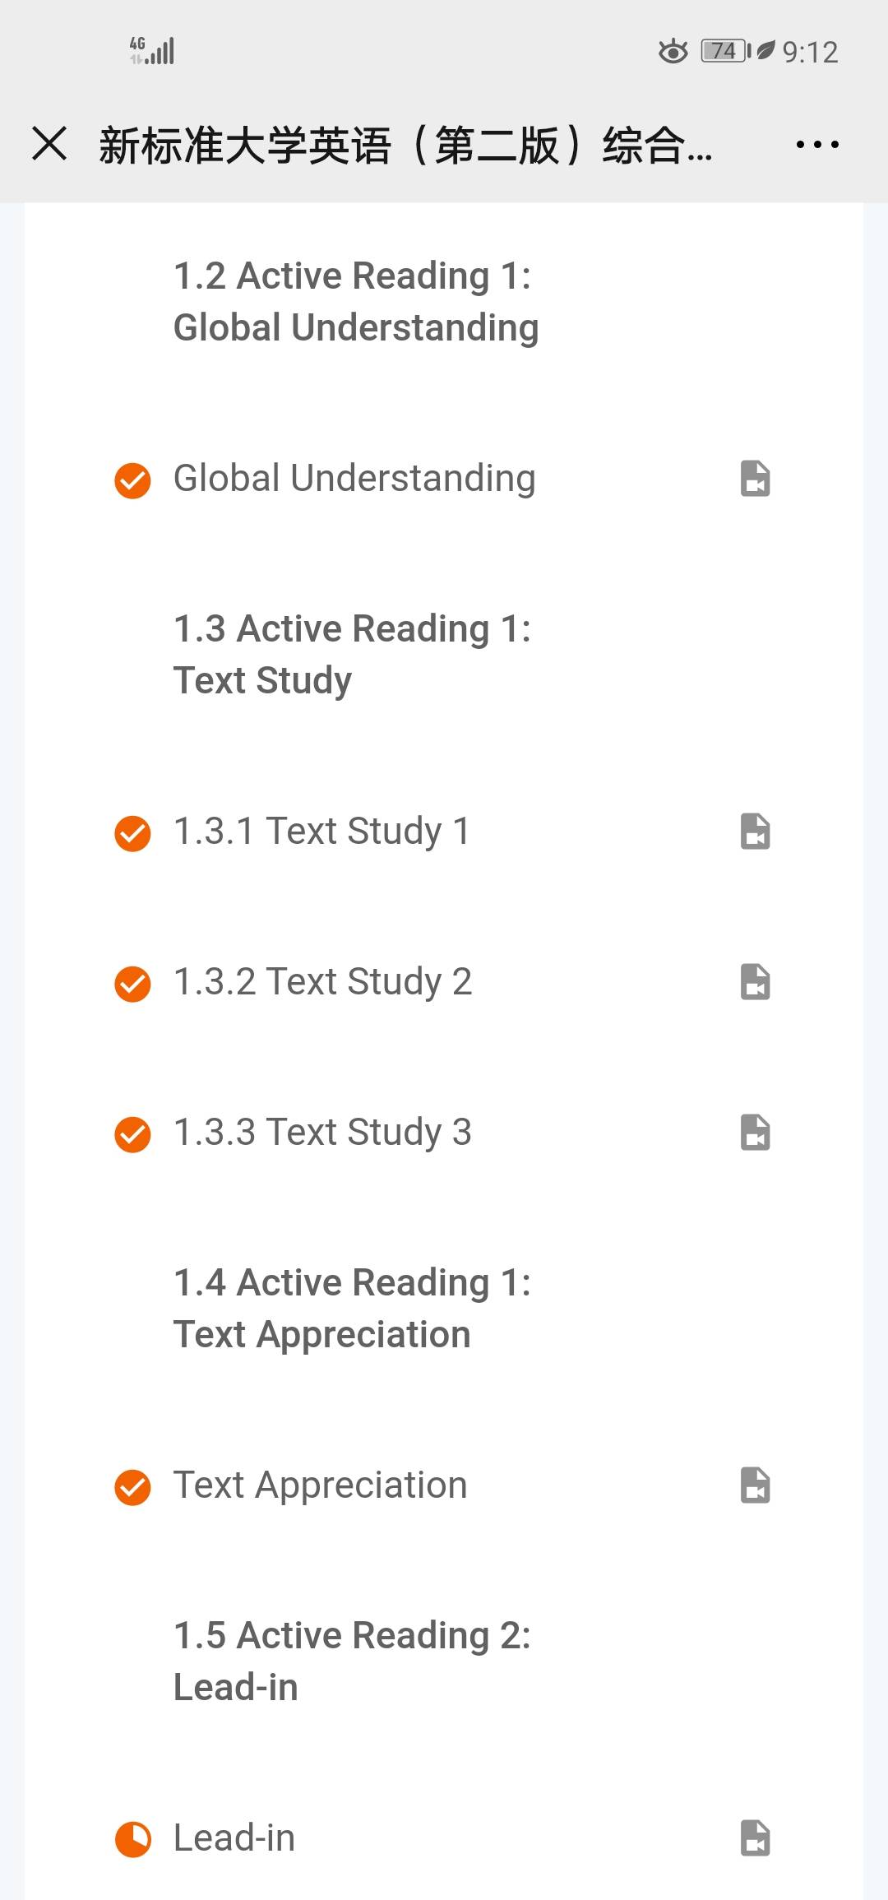
Task: Open the Lead-in lesson item
Action: (234, 1838)
